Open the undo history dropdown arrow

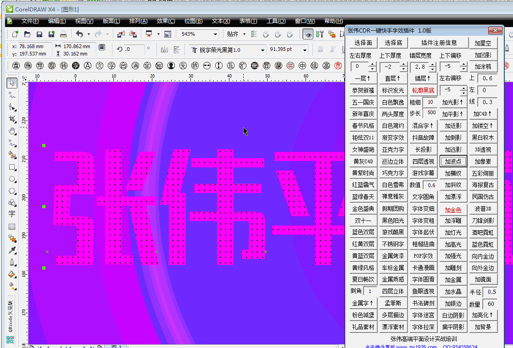pyautogui.click(x=89, y=34)
